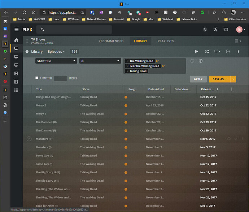Add a filter row with plus icon
Screen dimensions: 249x212
(201, 61)
